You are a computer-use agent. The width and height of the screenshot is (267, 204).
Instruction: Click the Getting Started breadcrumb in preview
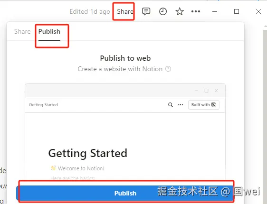click(43, 105)
